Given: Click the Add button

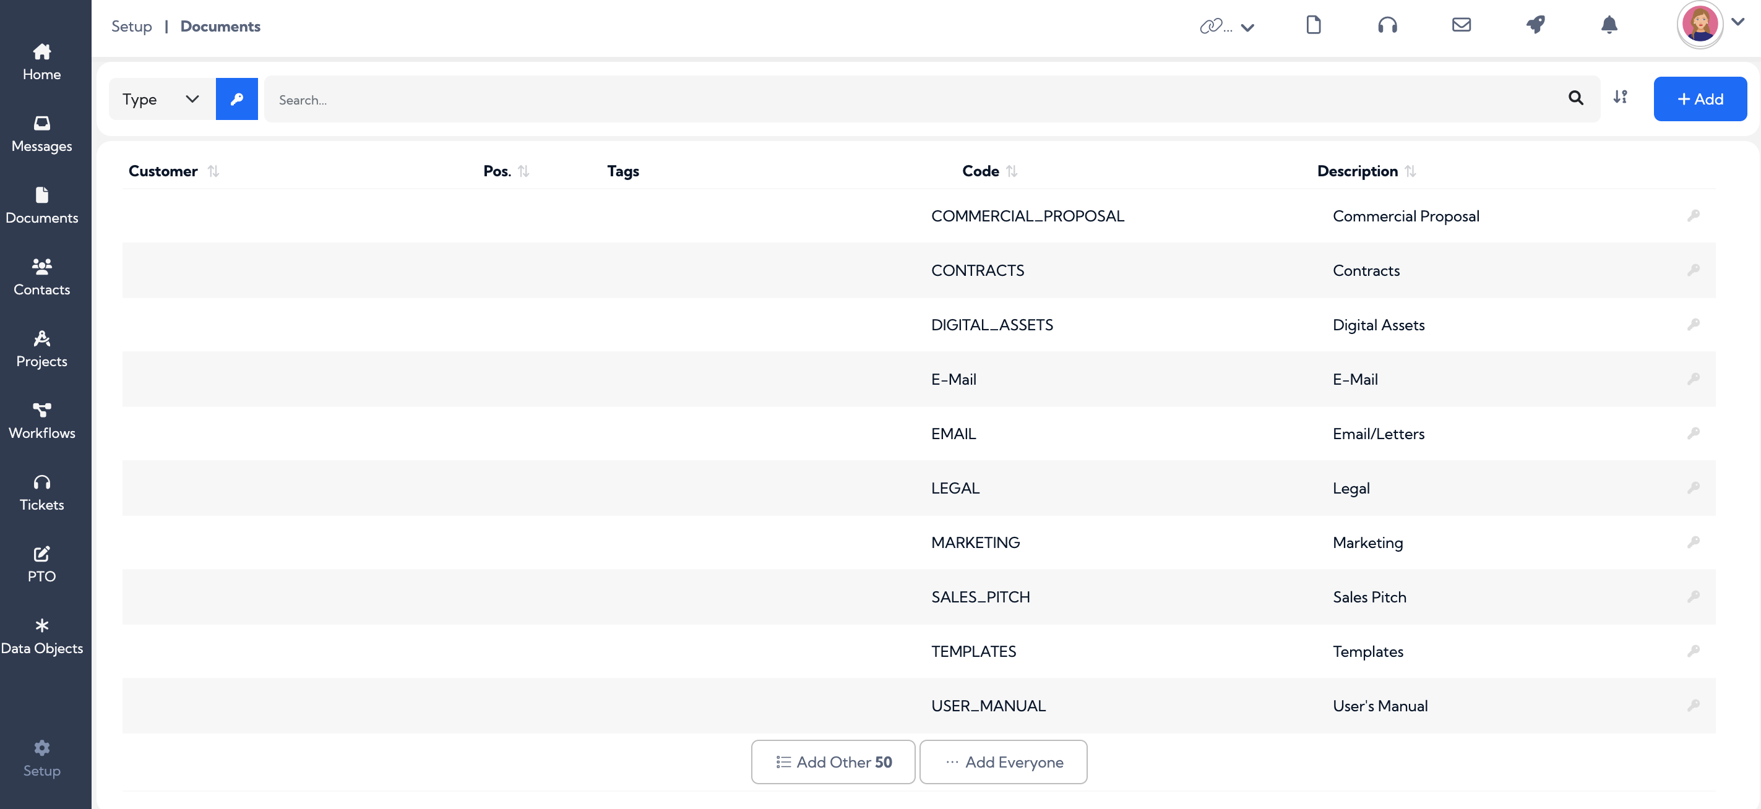Looking at the screenshot, I should pos(1700,99).
